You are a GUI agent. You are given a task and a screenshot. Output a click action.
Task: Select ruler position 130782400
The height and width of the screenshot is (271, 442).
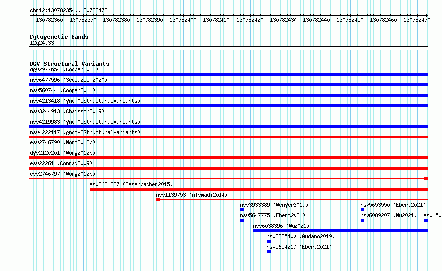click(x=183, y=20)
